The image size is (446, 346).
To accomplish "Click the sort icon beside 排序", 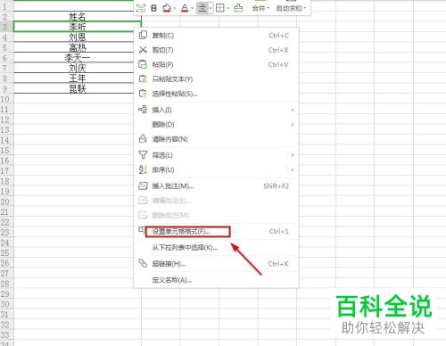I will 143,169.
